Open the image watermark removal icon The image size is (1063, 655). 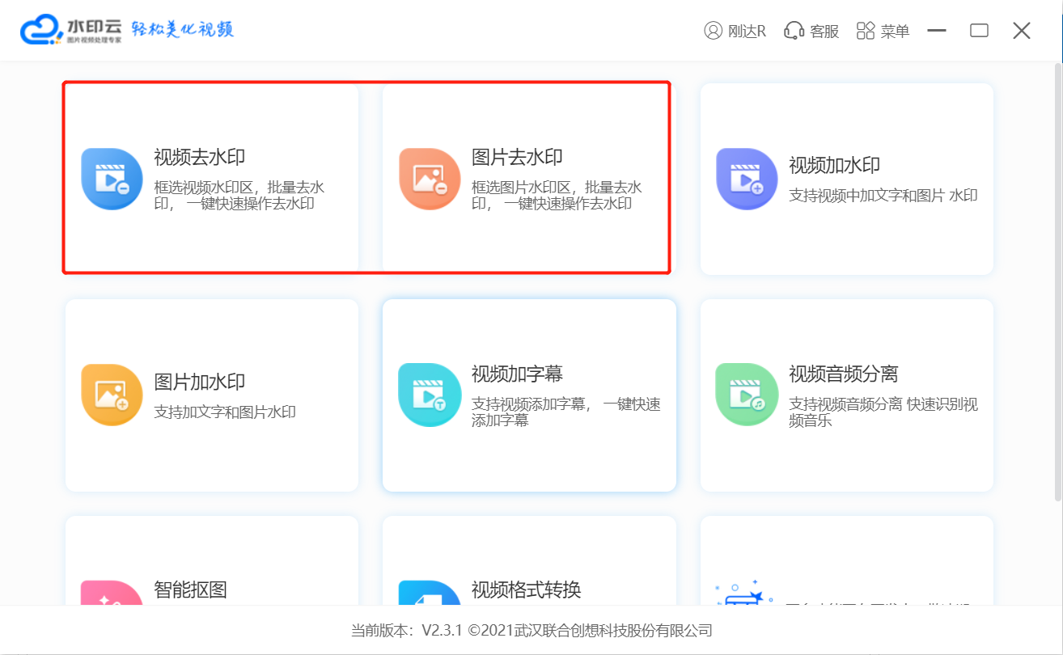pos(430,179)
